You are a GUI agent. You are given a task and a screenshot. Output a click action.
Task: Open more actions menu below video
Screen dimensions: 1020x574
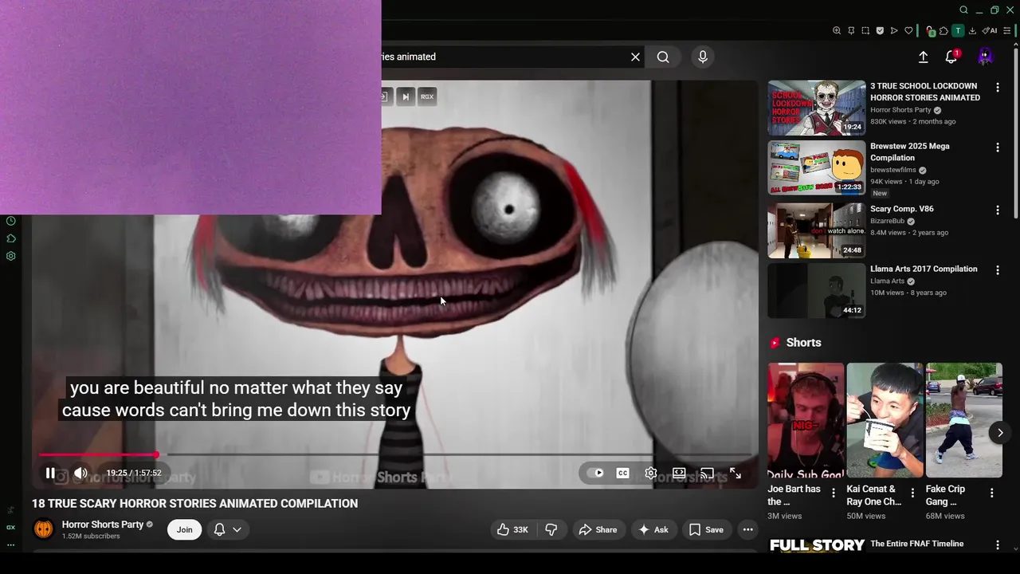(747, 529)
